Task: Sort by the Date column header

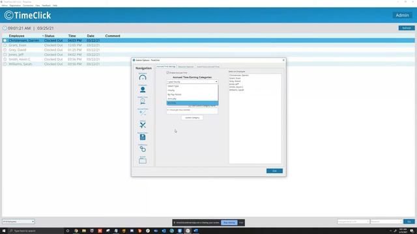Action: click(91, 36)
